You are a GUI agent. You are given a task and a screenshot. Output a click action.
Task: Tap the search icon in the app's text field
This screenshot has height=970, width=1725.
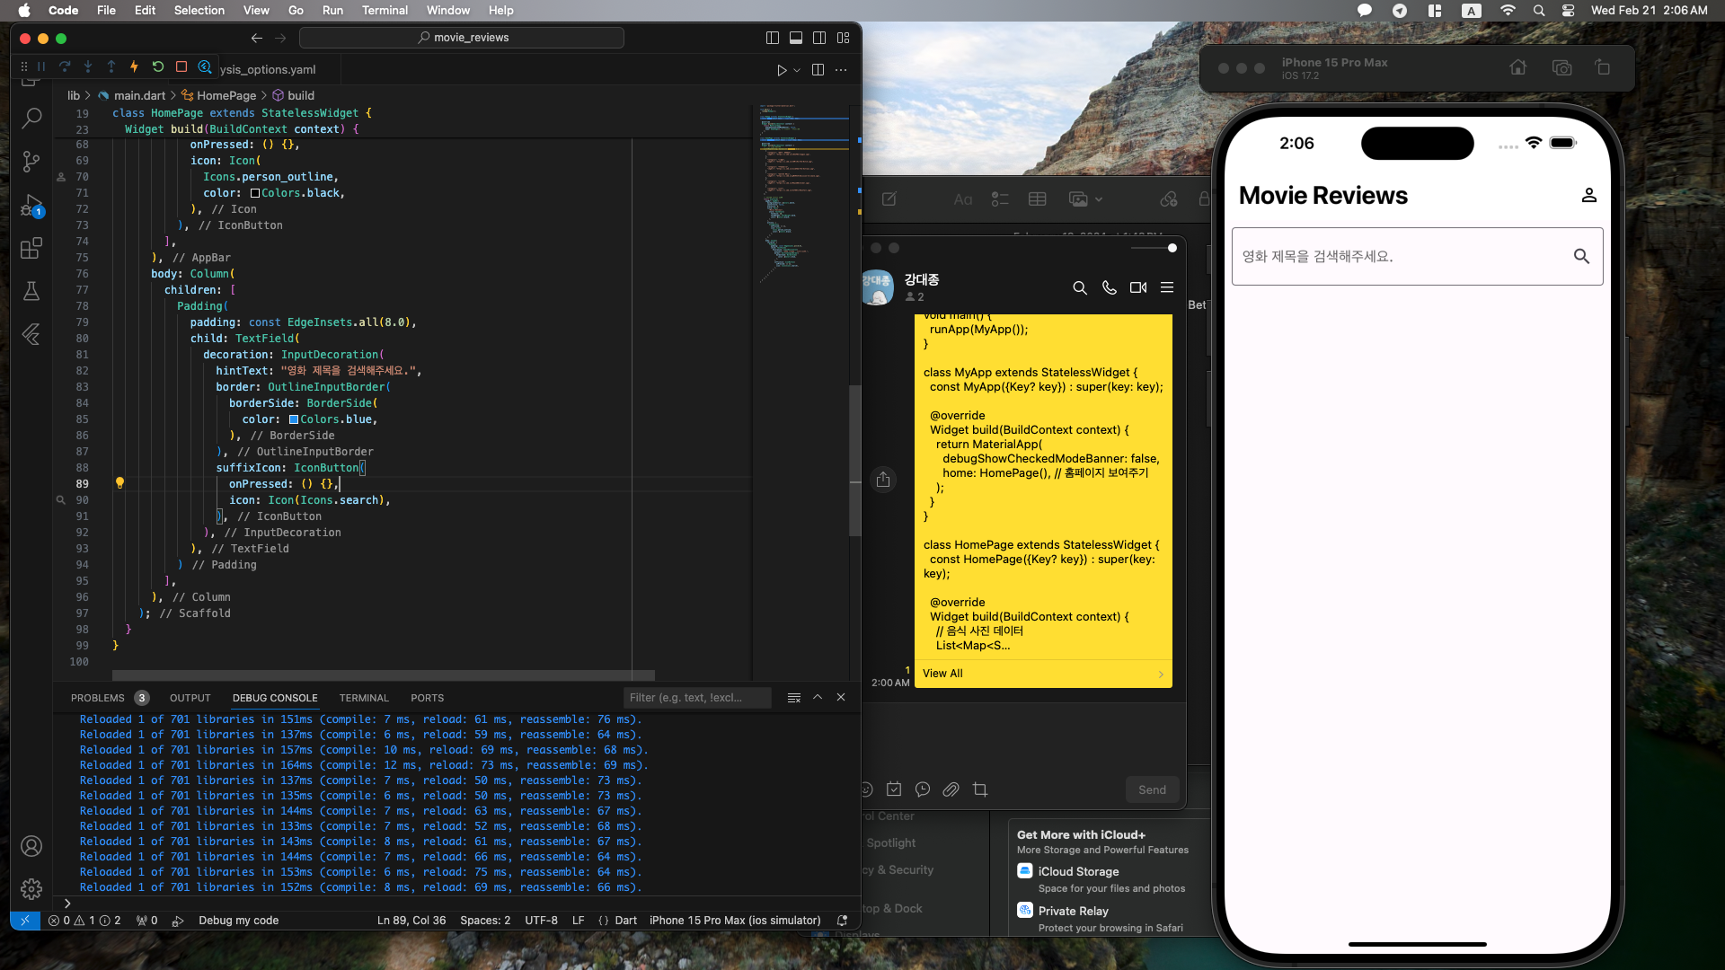(1581, 257)
